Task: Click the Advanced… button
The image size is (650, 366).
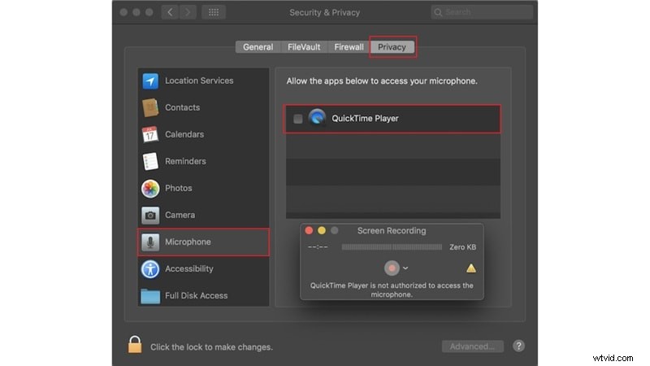Action: (472, 346)
